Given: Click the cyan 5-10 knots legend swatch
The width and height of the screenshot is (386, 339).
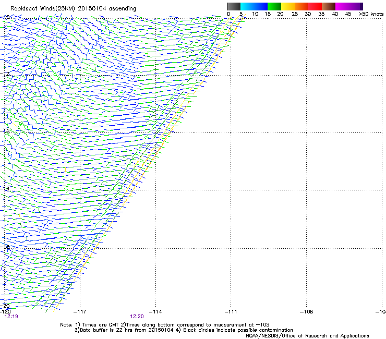Looking at the screenshot, I should point(247,6).
